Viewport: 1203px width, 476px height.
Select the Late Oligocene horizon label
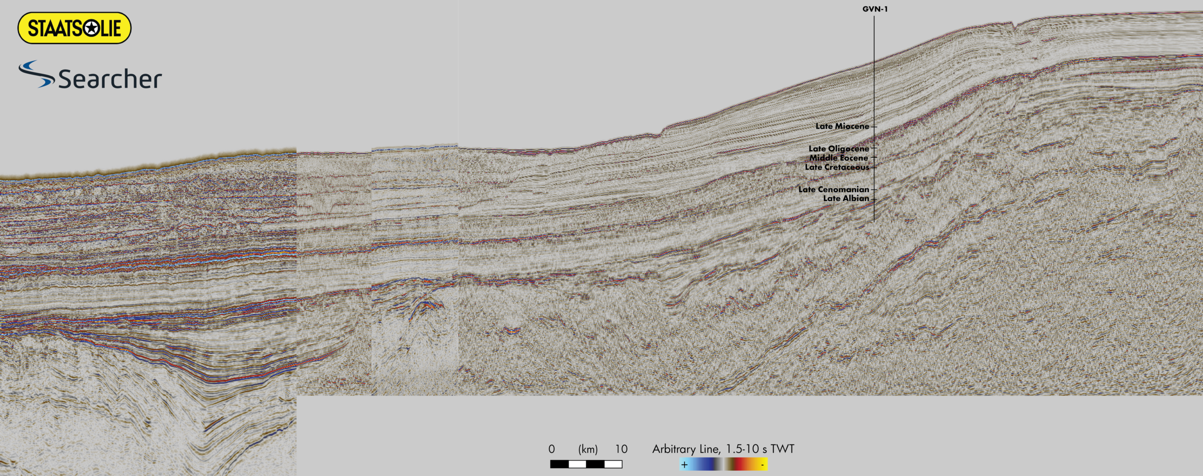[x=838, y=148]
